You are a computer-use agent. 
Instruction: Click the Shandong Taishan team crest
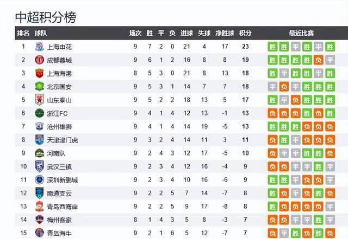[x=40, y=100]
